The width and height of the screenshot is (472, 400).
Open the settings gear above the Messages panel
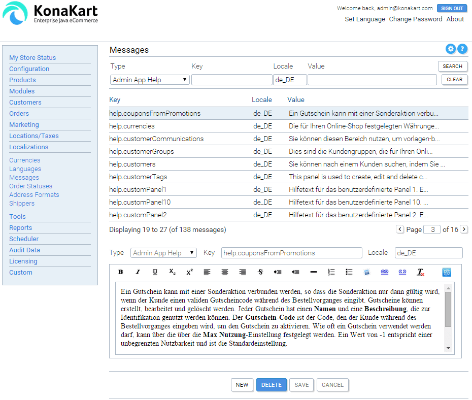coord(451,49)
